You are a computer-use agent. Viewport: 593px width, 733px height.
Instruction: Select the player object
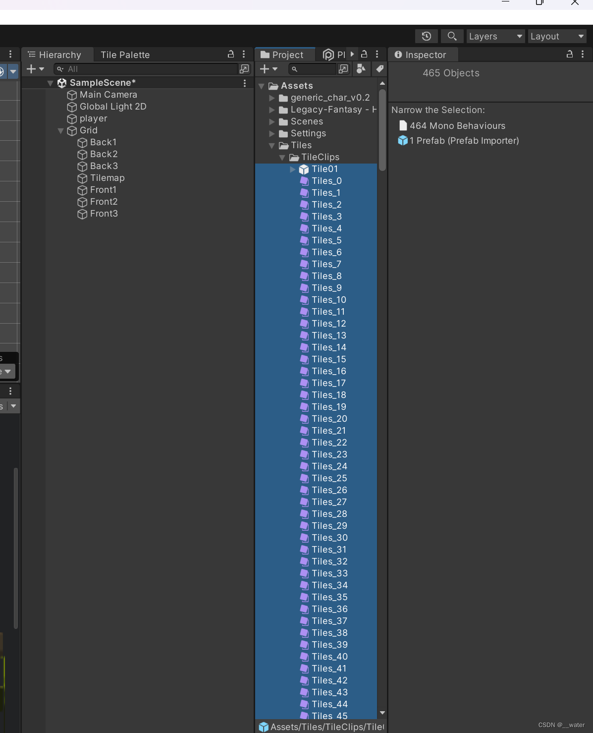tap(93, 118)
